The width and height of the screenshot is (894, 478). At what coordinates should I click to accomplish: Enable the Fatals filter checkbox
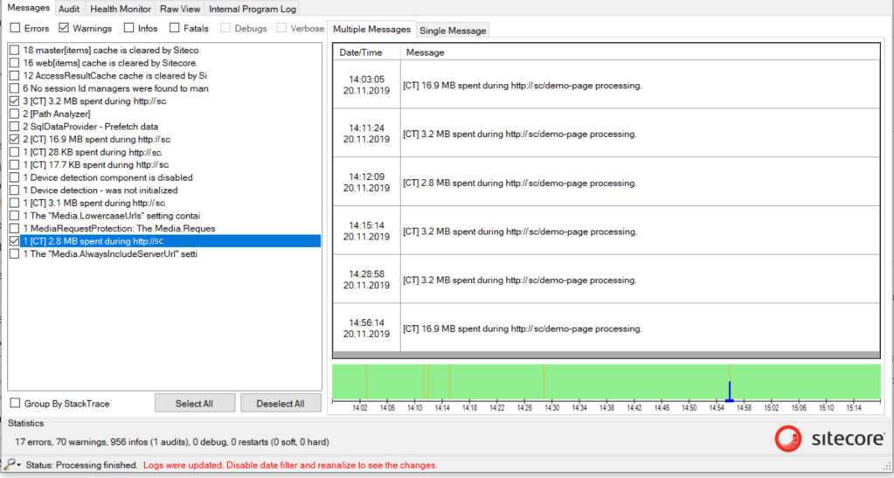(175, 29)
